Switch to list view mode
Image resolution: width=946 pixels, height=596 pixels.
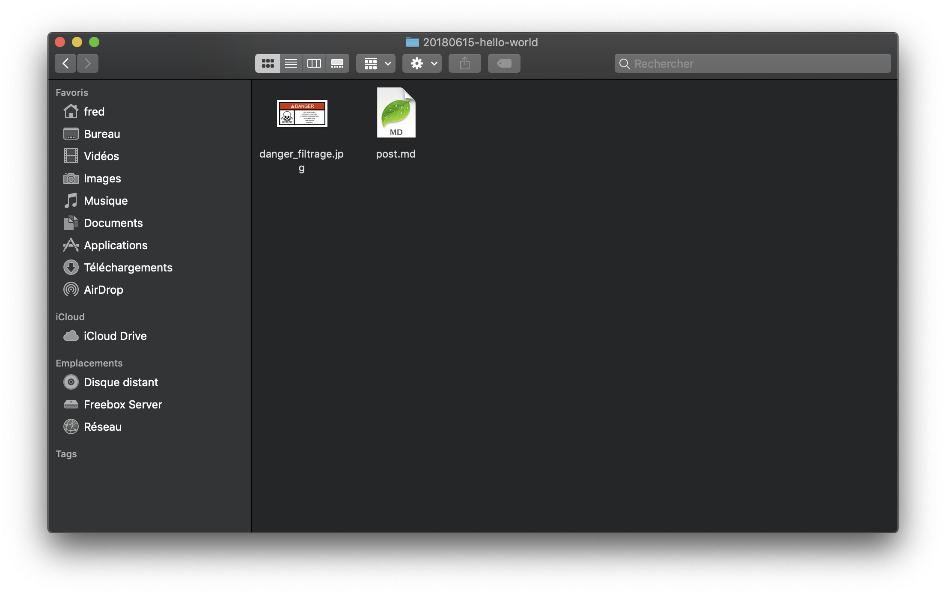pyautogui.click(x=291, y=63)
